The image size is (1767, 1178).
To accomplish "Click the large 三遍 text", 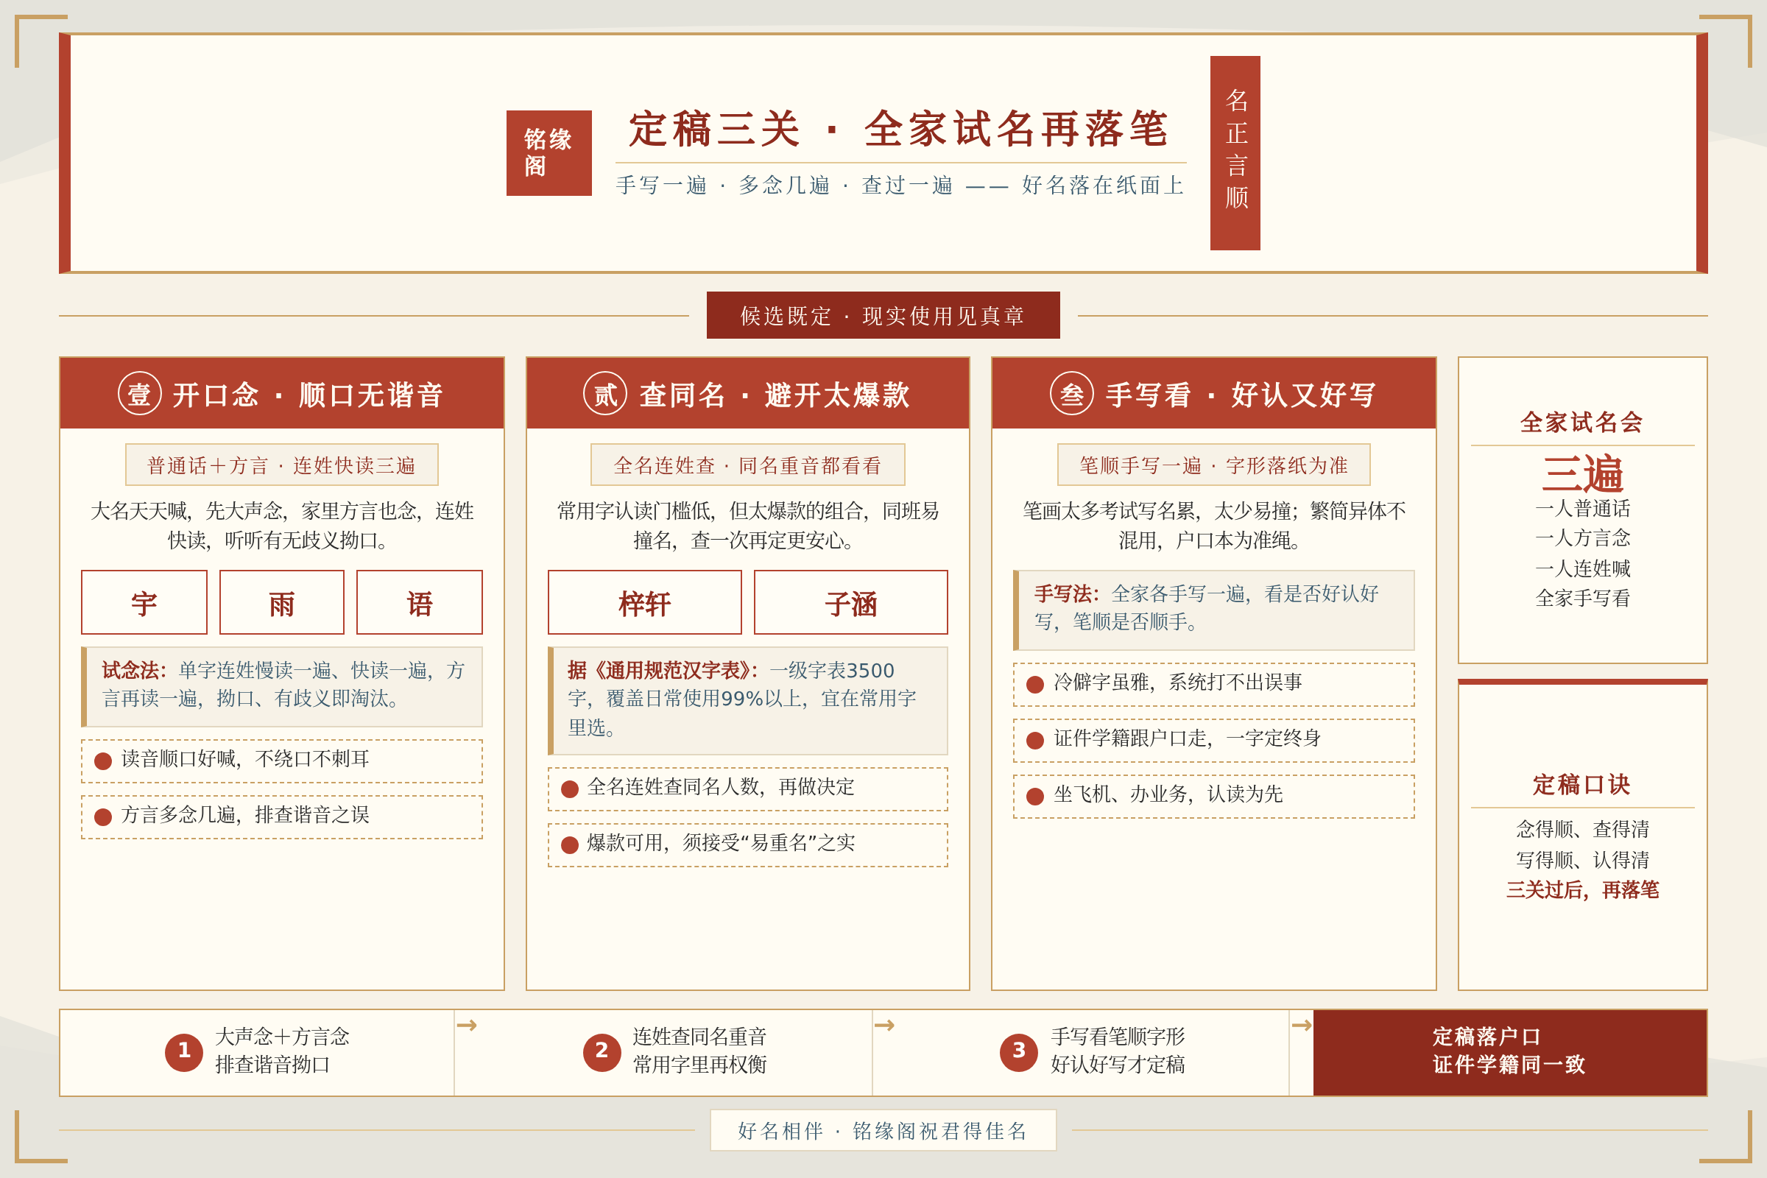I will pos(1582,474).
